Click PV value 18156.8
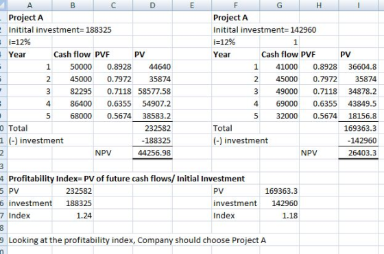The image size is (384, 254). coord(363,116)
